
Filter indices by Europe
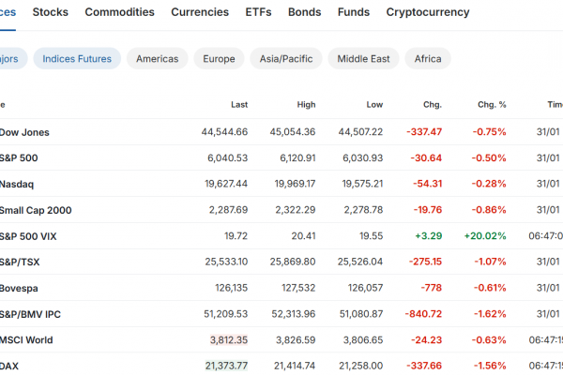click(219, 58)
